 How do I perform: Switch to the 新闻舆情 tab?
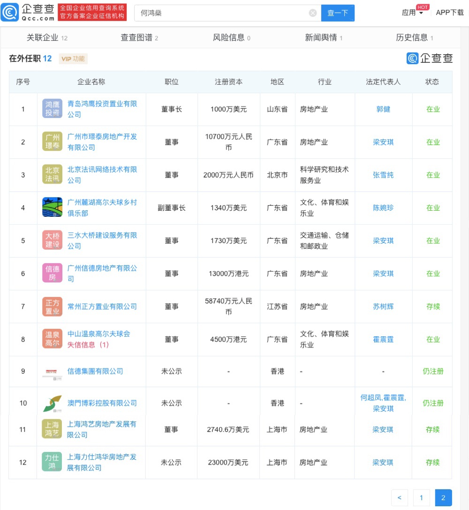324,38
